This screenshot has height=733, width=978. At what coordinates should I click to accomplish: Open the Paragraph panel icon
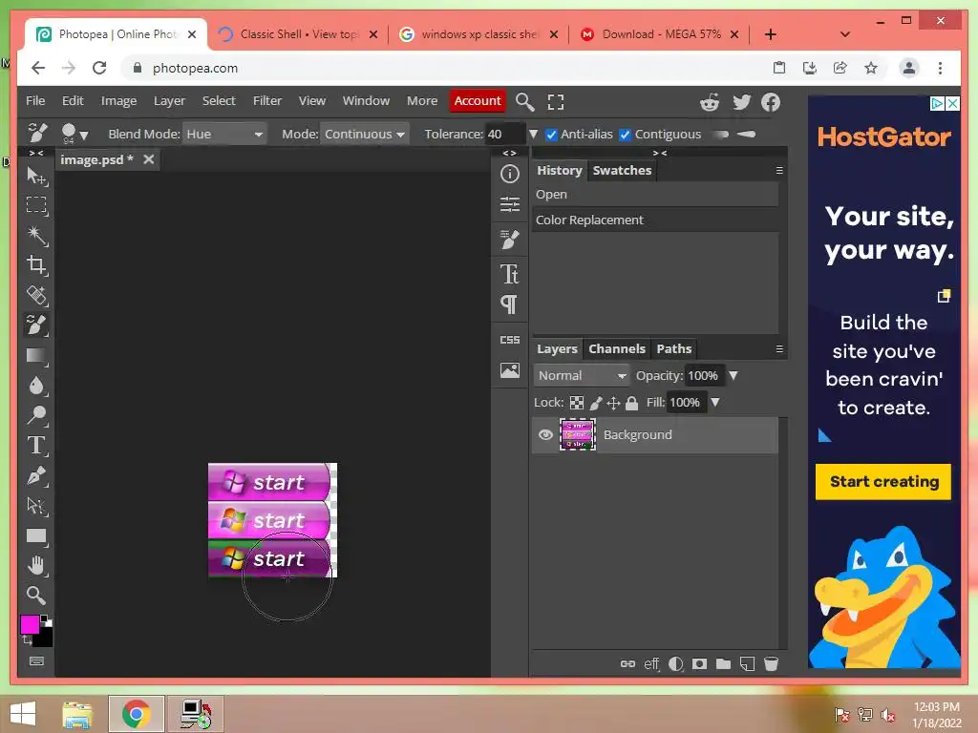pyautogui.click(x=510, y=304)
